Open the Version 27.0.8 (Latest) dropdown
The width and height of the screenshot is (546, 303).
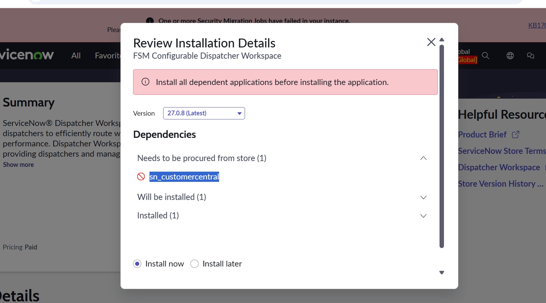[x=204, y=113]
